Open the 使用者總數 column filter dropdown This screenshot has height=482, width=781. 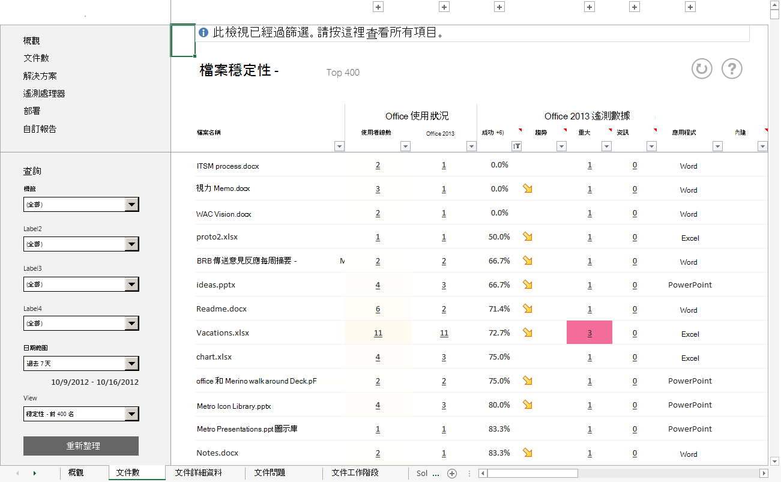405,146
